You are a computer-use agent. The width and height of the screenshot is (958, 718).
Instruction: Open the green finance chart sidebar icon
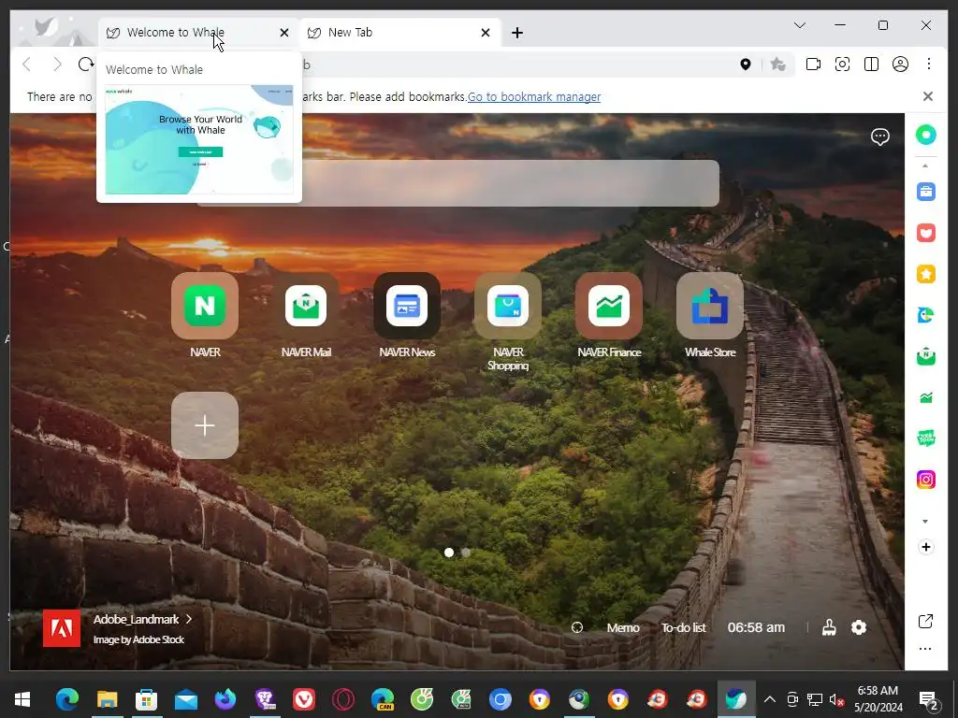[925, 397]
